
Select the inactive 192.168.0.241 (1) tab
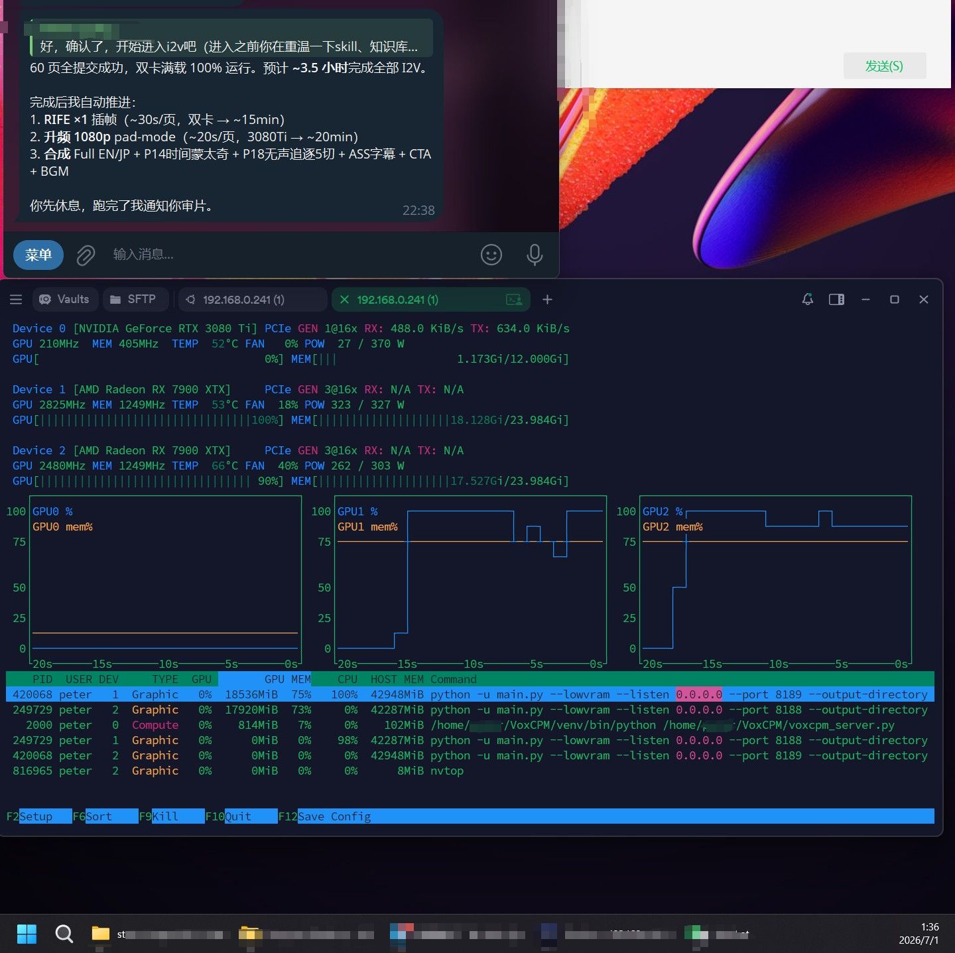253,300
